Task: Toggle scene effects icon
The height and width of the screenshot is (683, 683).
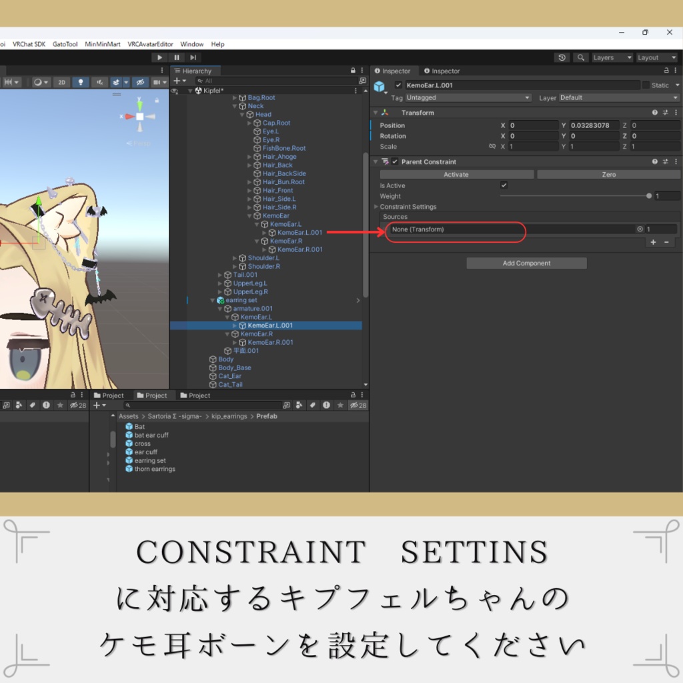Action: click(116, 82)
